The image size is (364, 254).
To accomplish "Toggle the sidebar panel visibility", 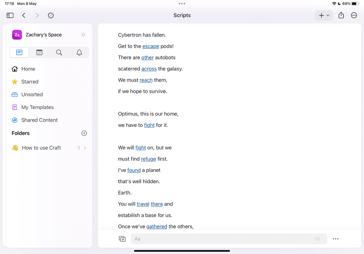I will pos(10,15).
